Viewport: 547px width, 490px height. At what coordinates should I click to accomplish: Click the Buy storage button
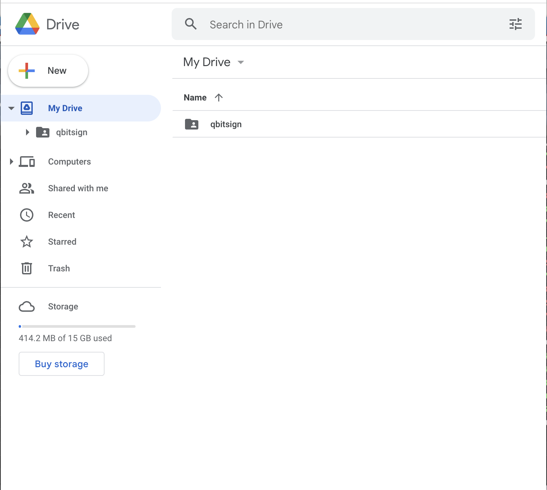pos(61,364)
